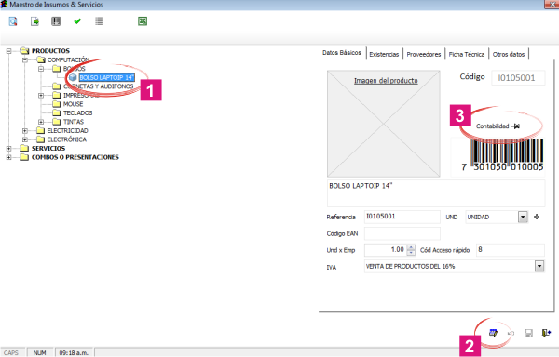Switch to the Existencias tab
This screenshot has width=559, height=357.
pos(384,54)
